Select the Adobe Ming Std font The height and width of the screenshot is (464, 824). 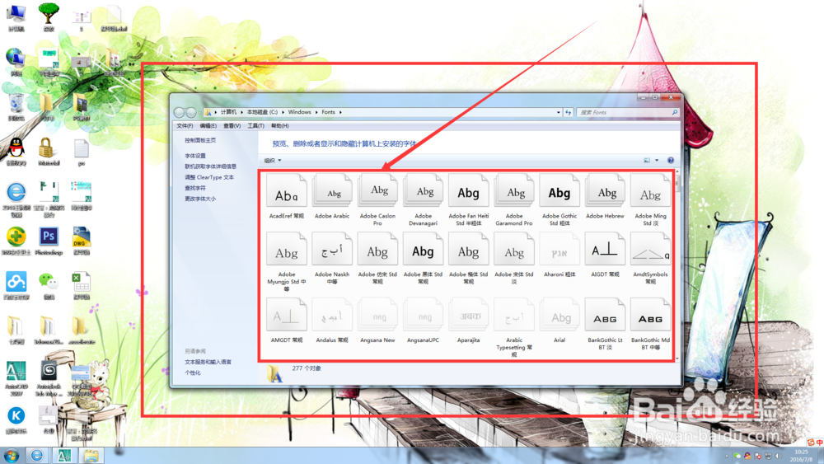(650, 200)
